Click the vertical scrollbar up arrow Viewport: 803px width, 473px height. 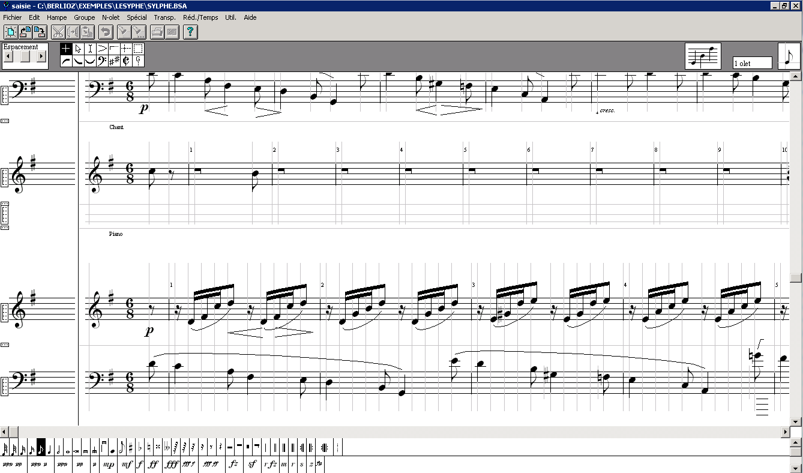pos(796,76)
